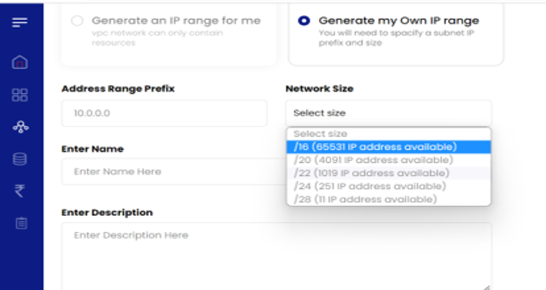Image resolution: width=546 pixels, height=290 pixels.
Task: Open the Home sidebar icon
Action: click(x=21, y=63)
